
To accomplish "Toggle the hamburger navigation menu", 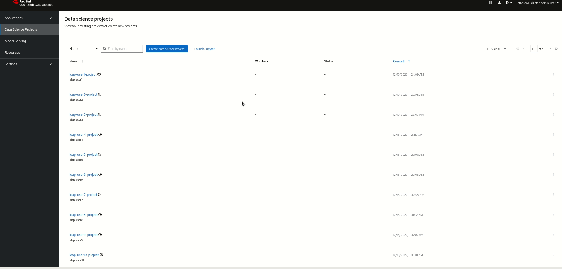I will 6,3.
